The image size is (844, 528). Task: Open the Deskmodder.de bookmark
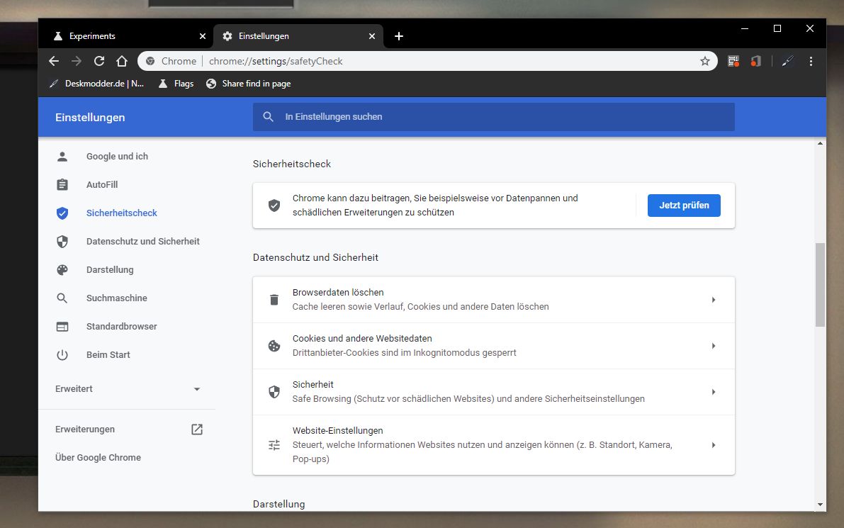97,84
